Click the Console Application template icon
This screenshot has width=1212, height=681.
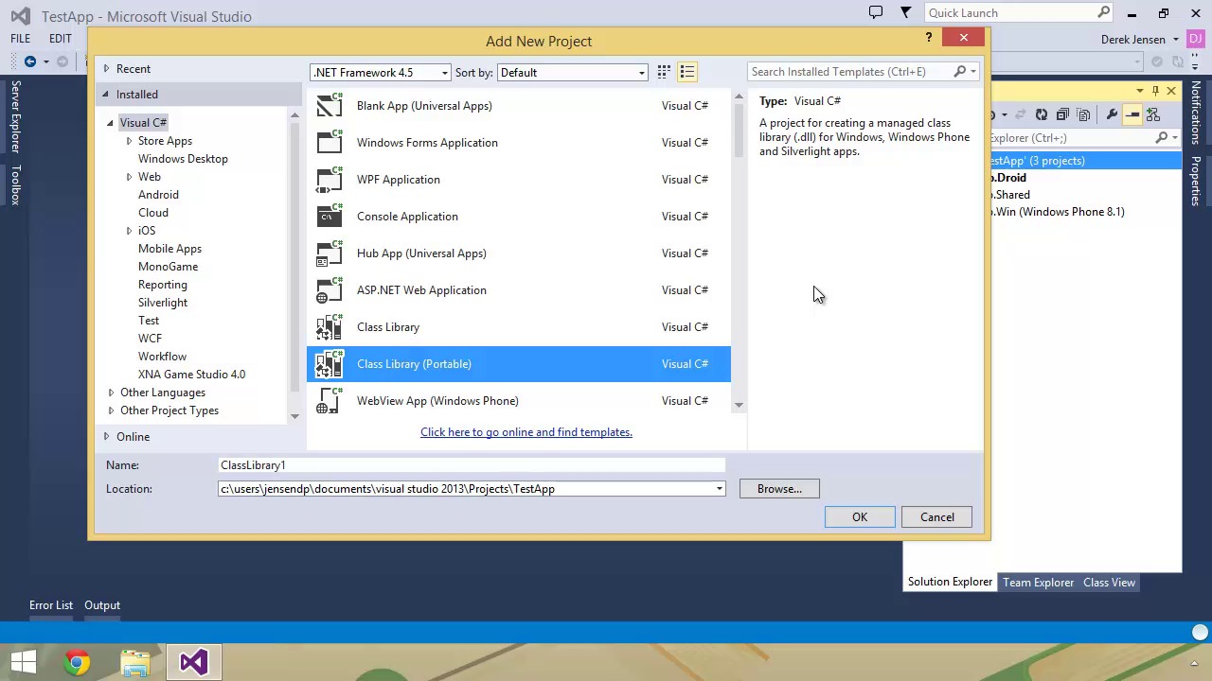[x=329, y=216]
